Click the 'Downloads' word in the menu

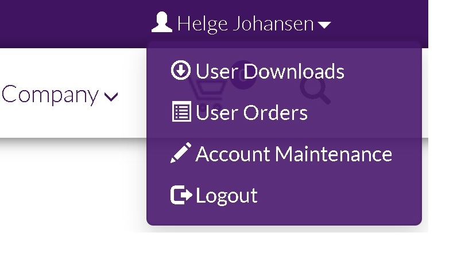click(294, 71)
